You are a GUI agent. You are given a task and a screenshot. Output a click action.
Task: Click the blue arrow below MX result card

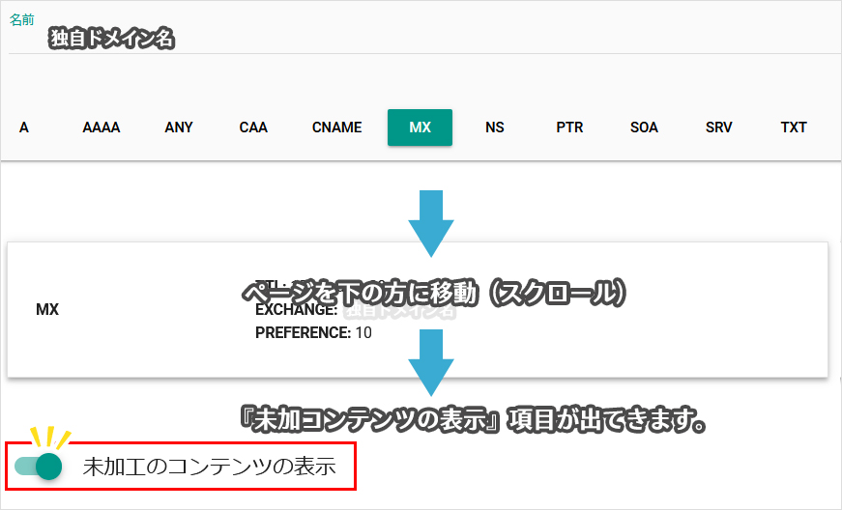(x=430, y=361)
